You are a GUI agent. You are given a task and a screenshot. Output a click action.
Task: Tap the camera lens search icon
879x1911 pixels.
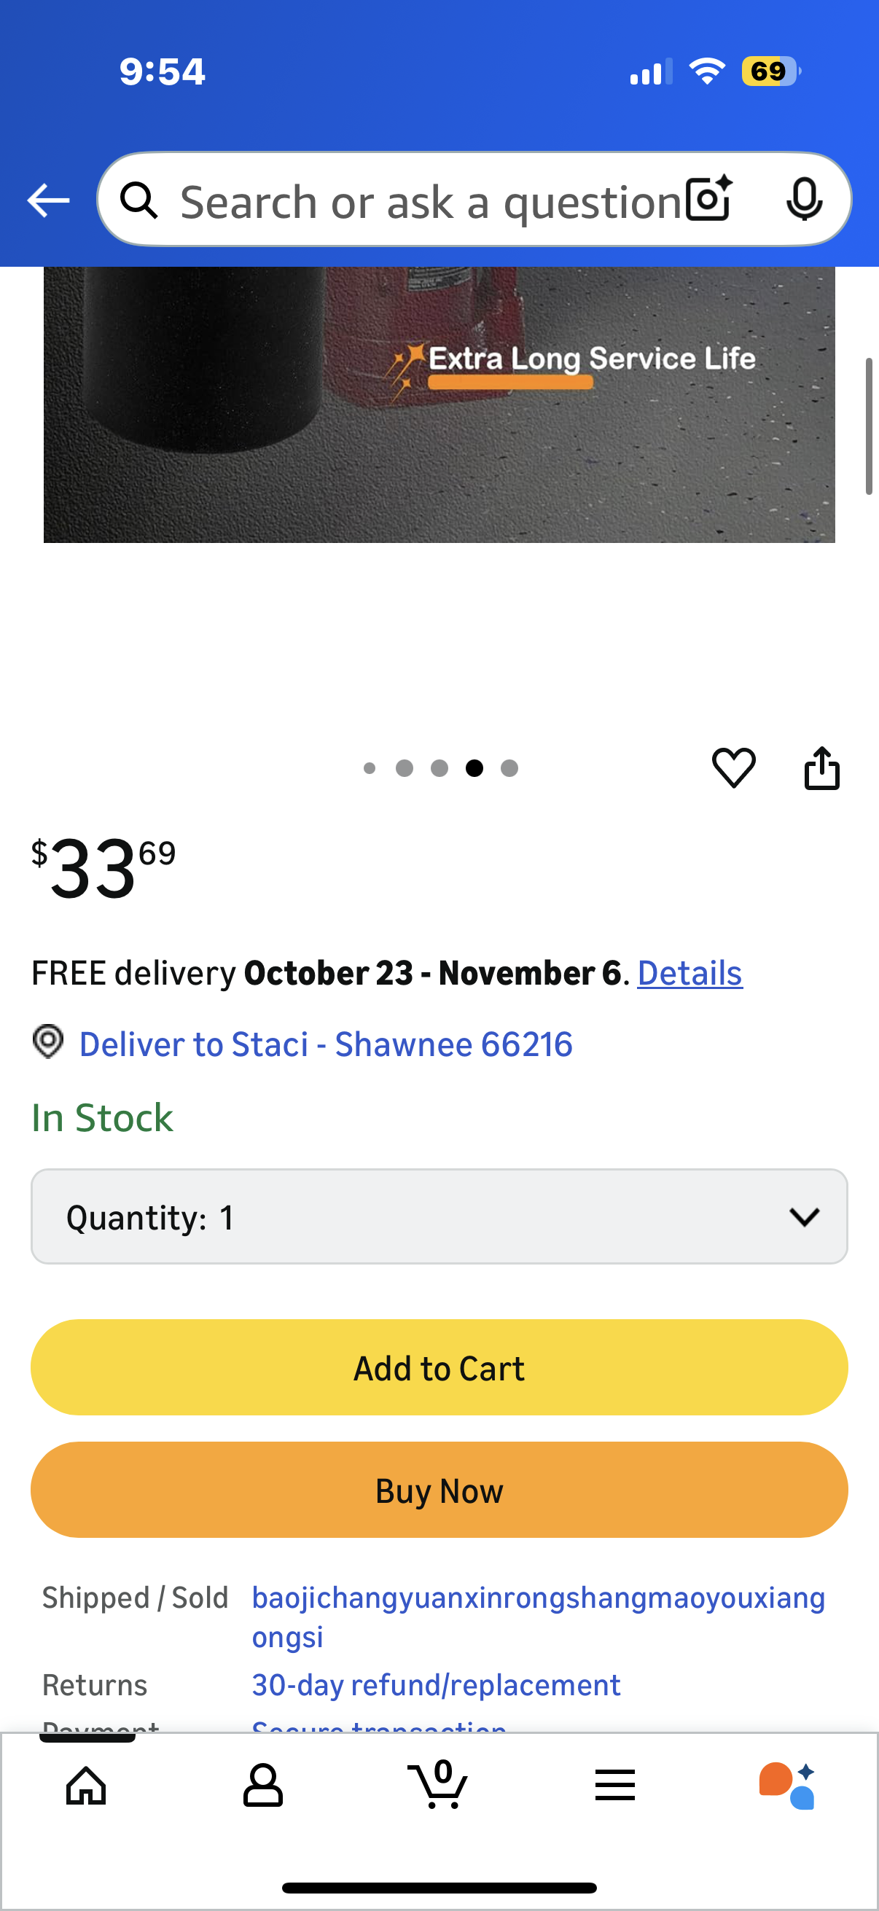tap(708, 199)
